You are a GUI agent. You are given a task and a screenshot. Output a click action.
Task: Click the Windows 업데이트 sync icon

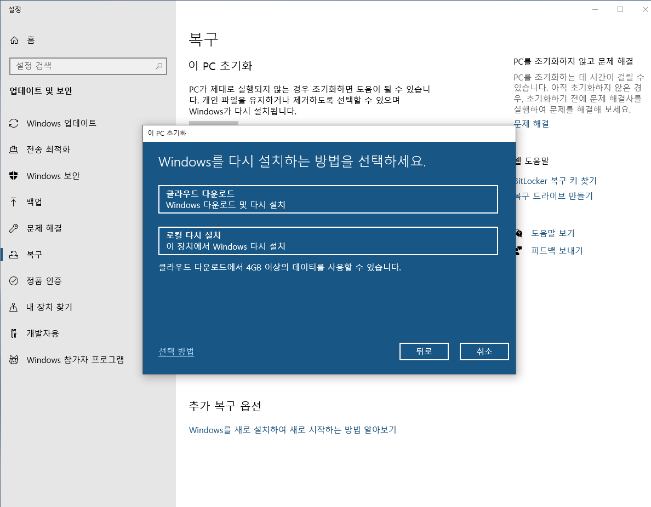pyautogui.click(x=14, y=123)
